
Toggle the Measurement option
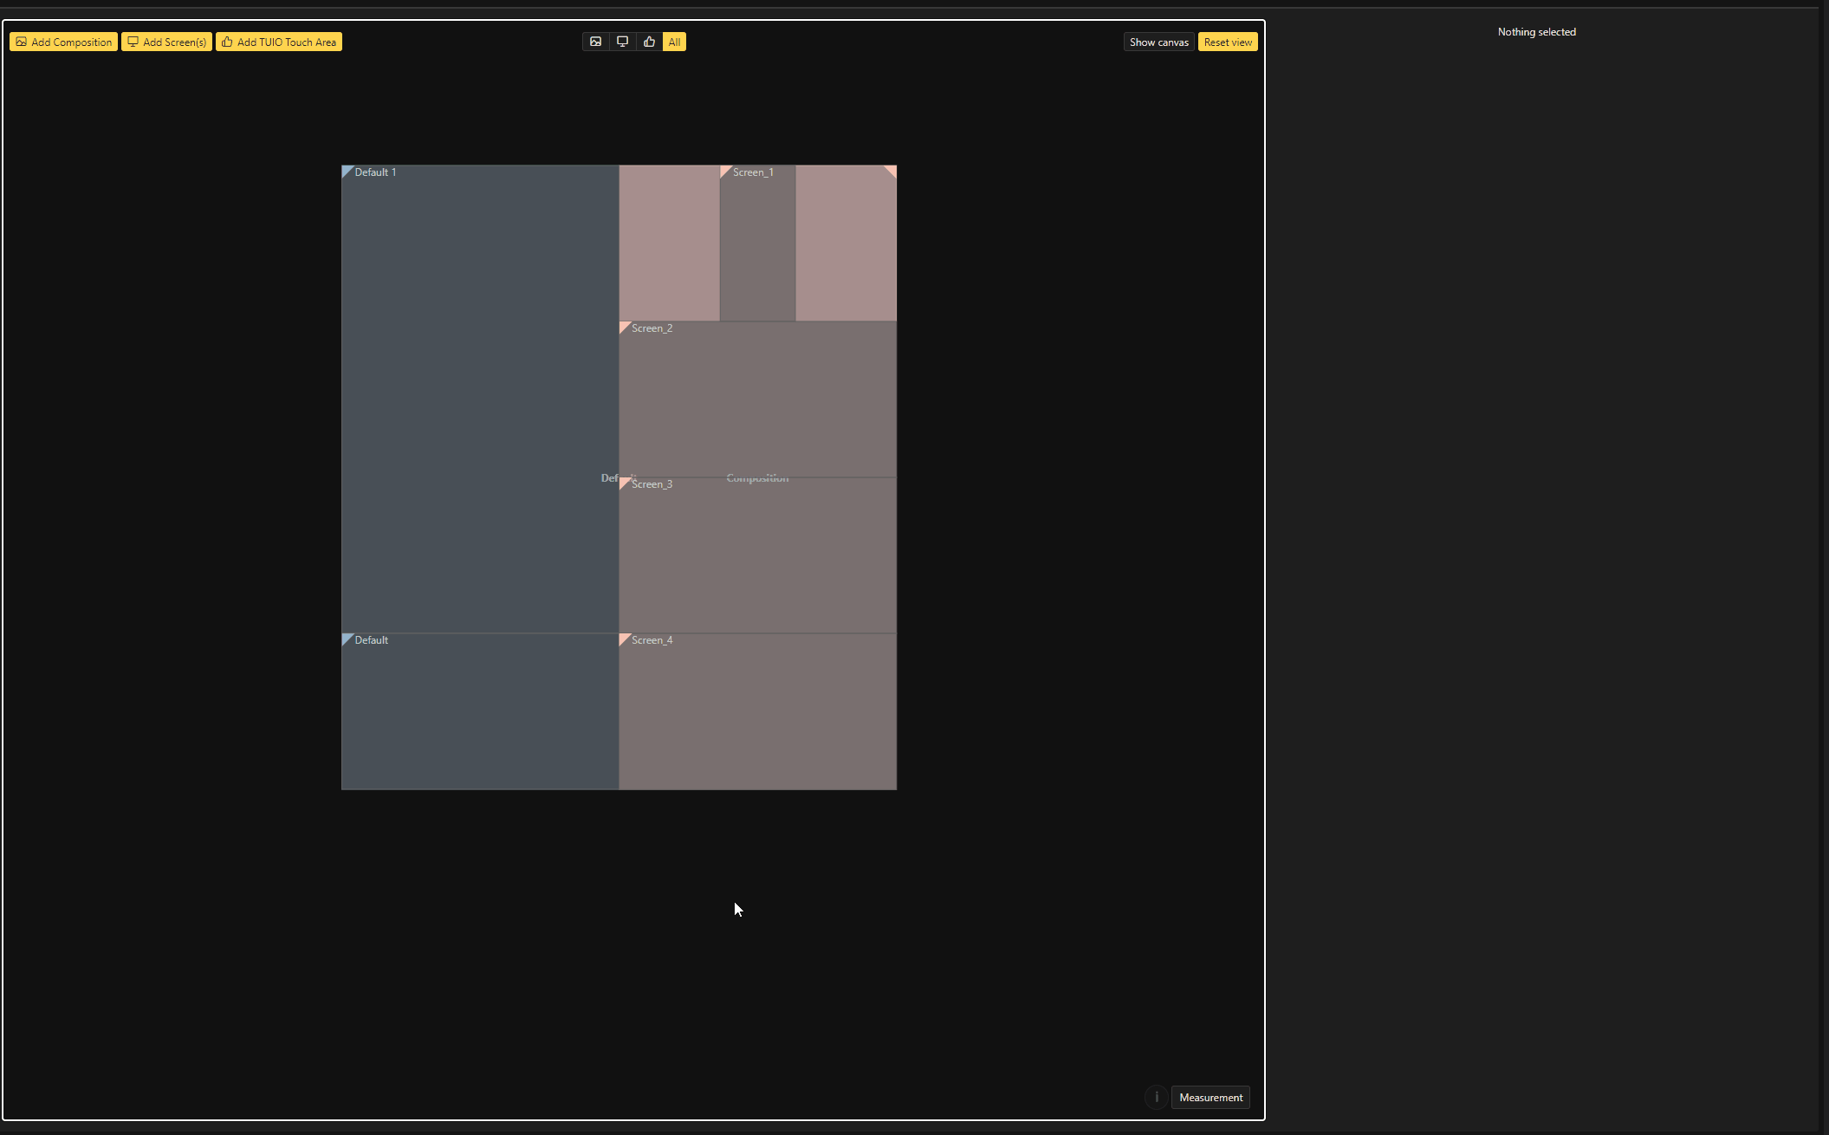pos(1210,1097)
